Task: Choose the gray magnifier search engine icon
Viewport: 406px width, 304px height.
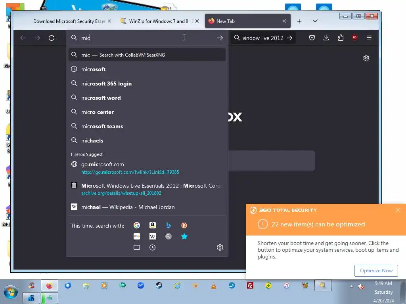Action: point(168,236)
